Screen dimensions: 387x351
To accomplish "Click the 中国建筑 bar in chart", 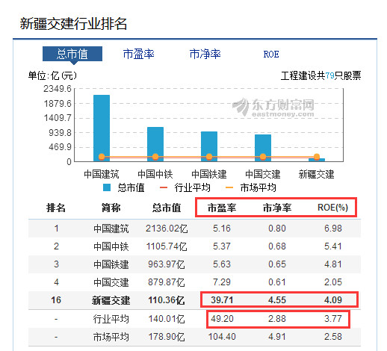I will coord(102,128).
